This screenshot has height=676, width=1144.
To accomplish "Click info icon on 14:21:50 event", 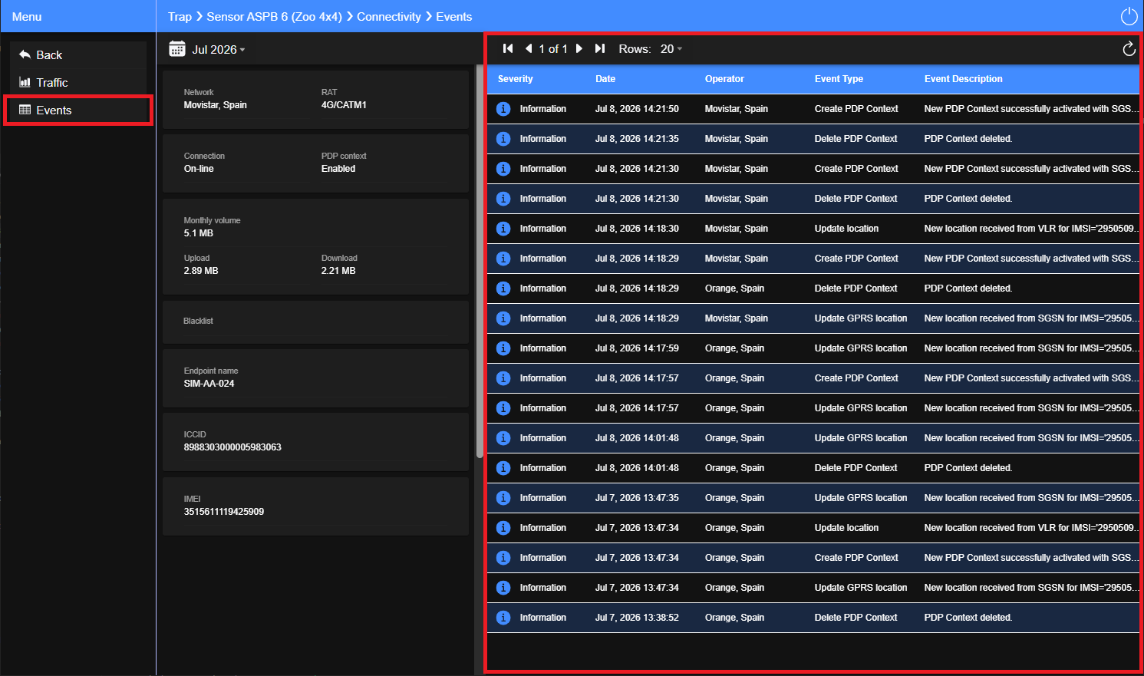I will (503, 109).
